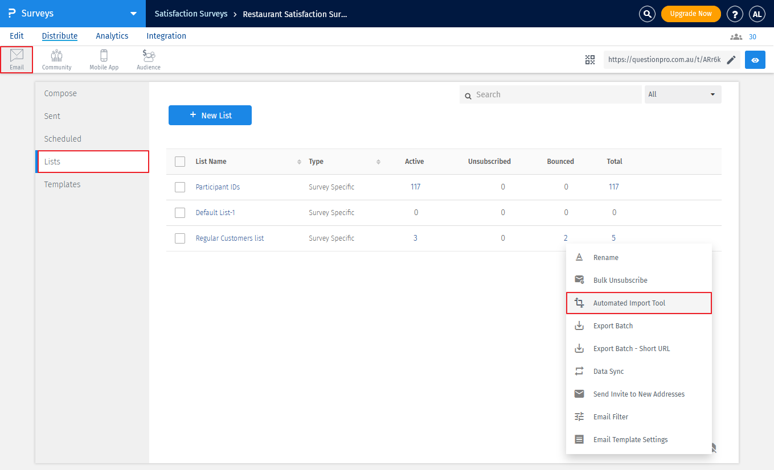The width and height of the screenshot is (774, 470).
Task: Toggle the select-all lists header checkbox
Action: point(180,162)
